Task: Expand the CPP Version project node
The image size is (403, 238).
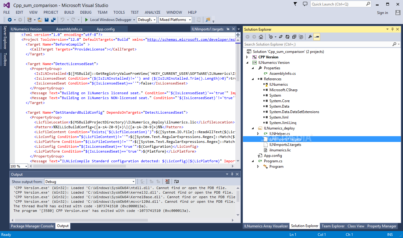Action: point(247,57)
